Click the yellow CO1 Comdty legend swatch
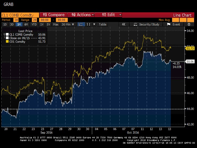 [7, 41]
